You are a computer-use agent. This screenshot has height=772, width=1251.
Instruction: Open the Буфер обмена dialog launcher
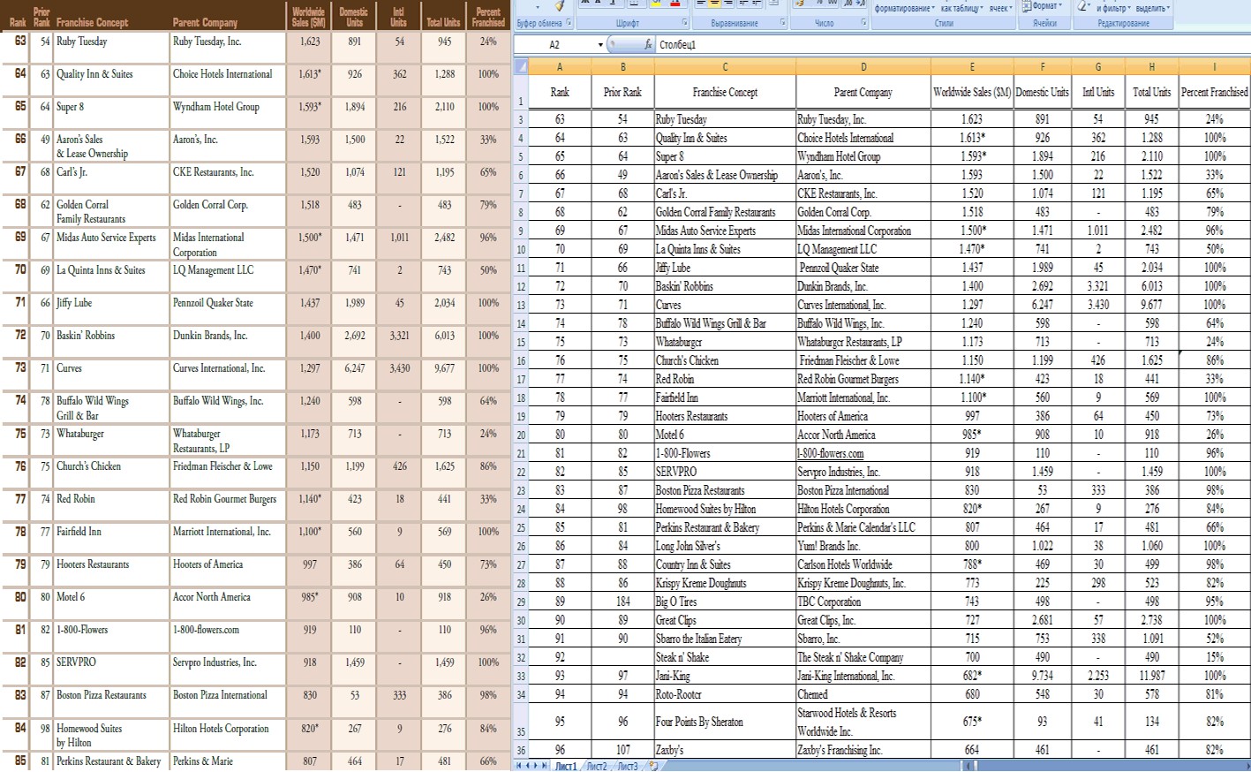tap(569, 23)
